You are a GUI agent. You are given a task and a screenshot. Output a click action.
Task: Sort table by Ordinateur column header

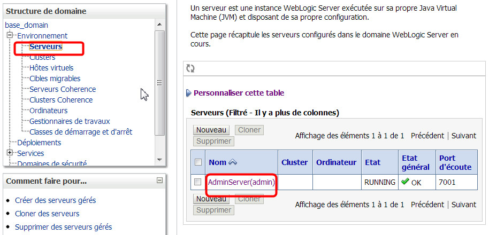pos(336,162)
